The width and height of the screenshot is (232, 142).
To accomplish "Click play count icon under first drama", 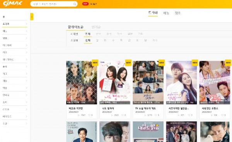I will click(79, 115).
